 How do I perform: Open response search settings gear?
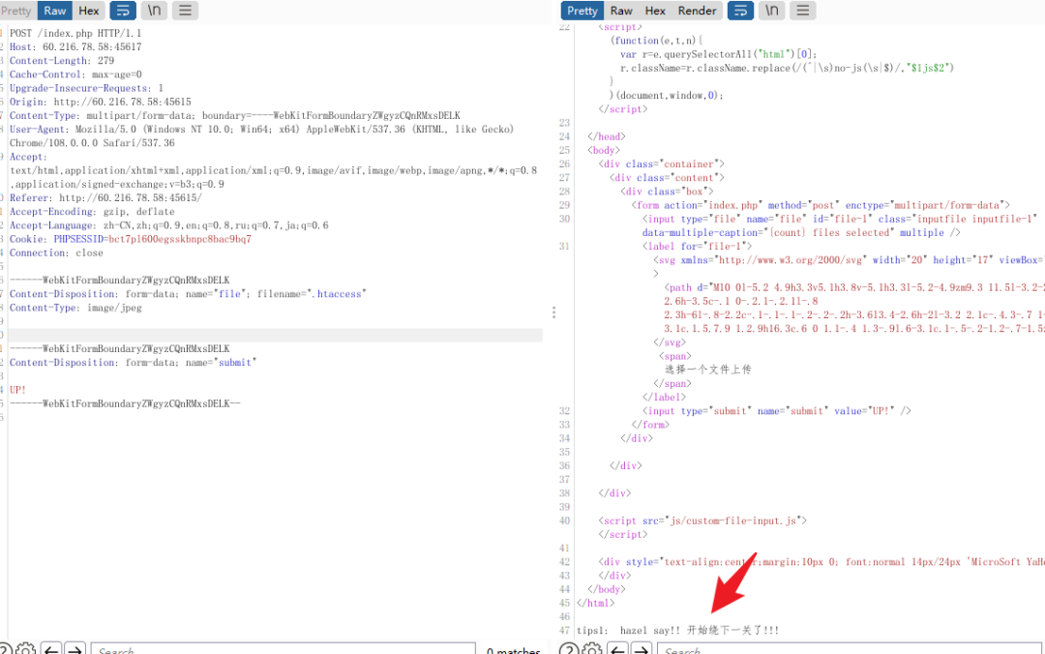pyautogui.click(x=592, y=649)
